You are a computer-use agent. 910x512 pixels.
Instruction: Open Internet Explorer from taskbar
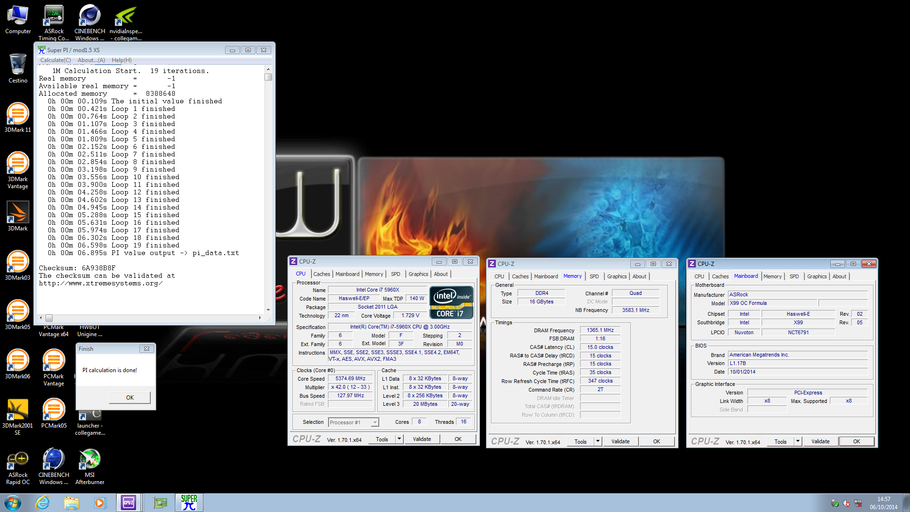point(43,503)
